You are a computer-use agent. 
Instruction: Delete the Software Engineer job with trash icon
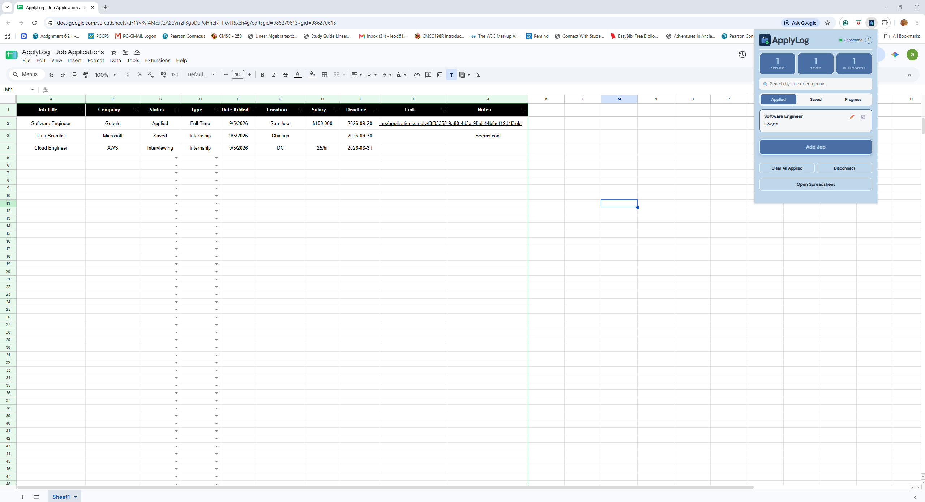pos(863,117)
